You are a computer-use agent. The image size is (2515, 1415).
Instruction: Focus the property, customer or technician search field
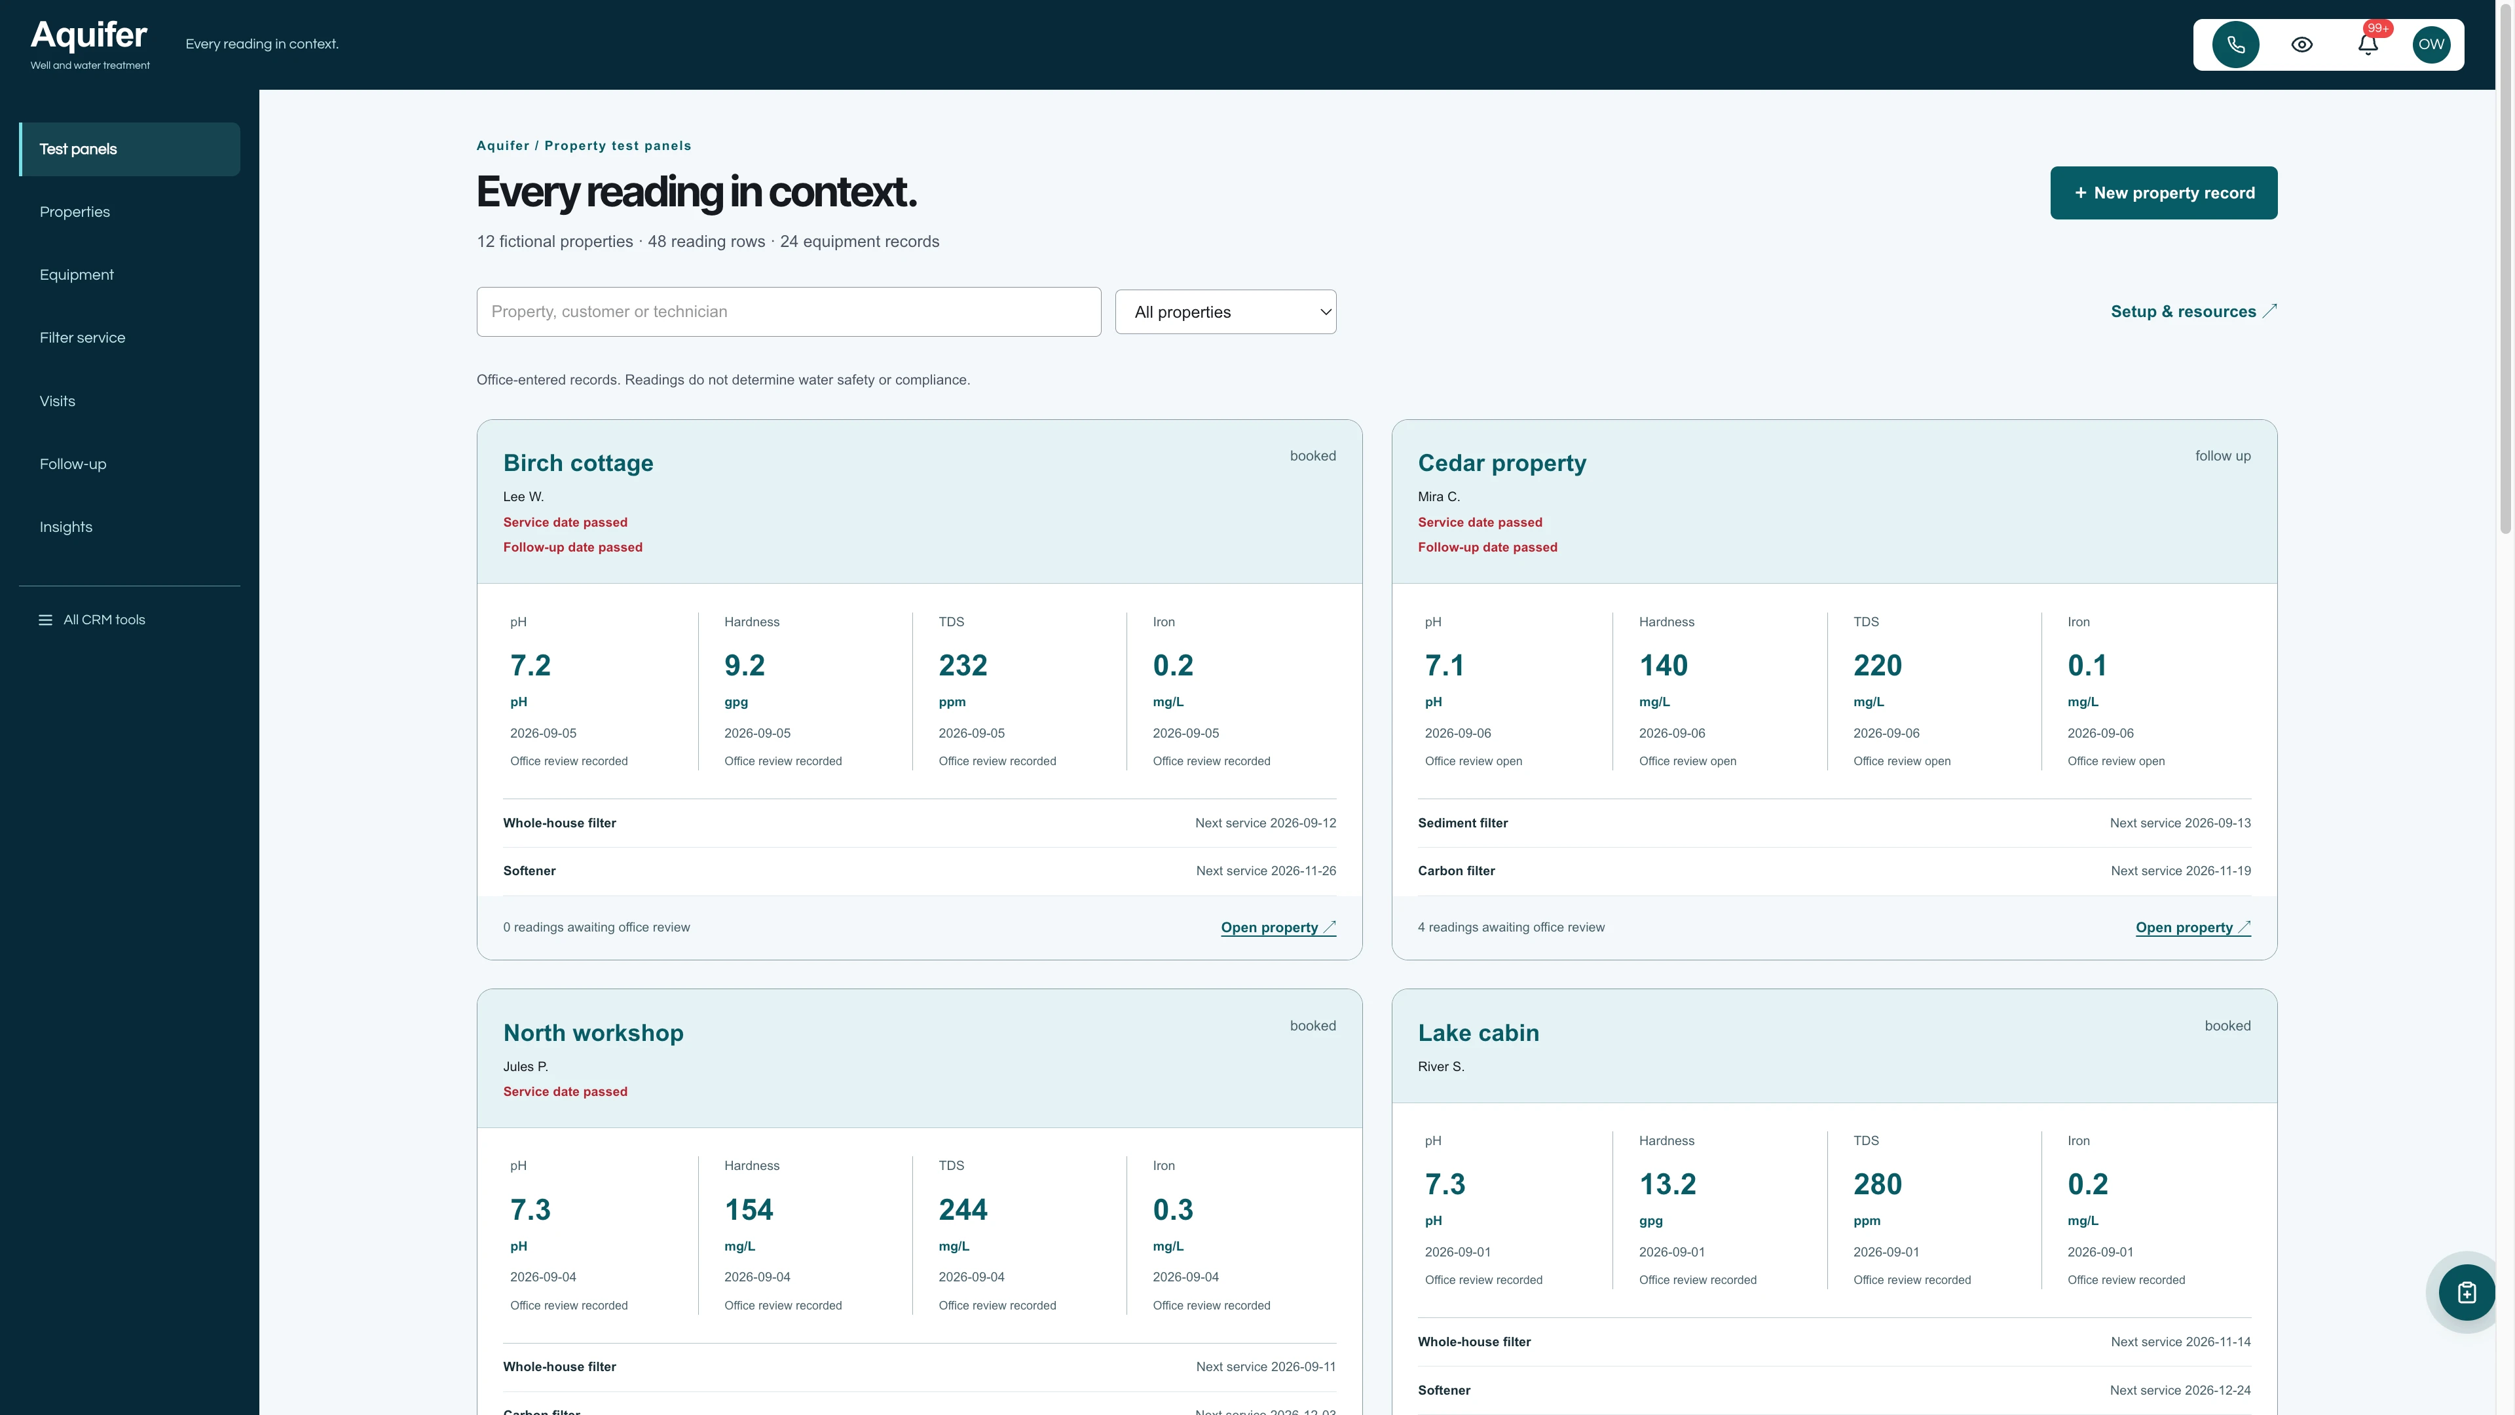(x=789, y=312)
